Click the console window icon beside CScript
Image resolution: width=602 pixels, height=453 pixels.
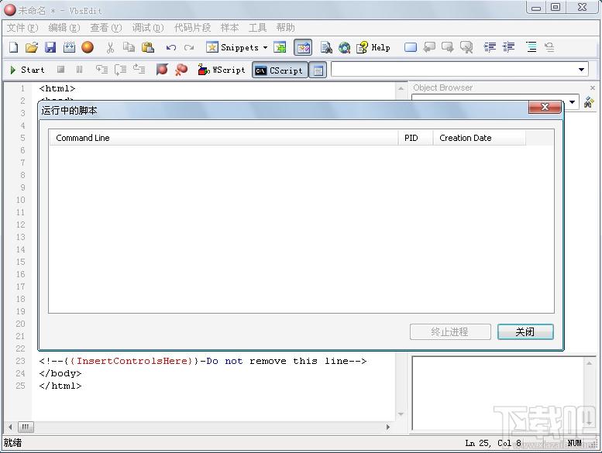click(318, 70)
